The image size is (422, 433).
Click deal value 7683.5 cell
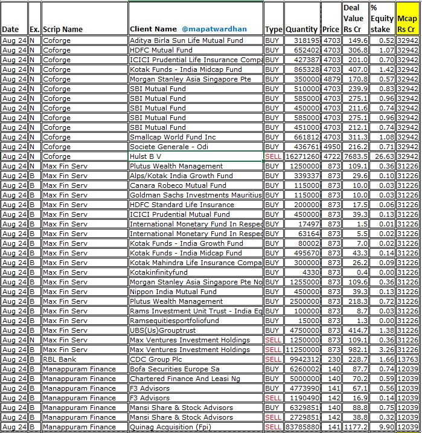356,156
